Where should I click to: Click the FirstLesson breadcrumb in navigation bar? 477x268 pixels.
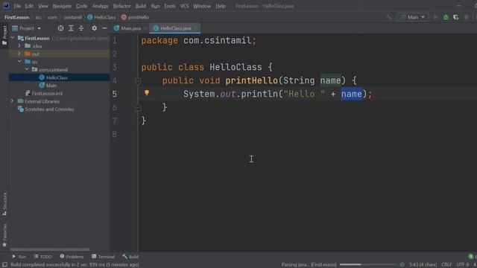17,17
